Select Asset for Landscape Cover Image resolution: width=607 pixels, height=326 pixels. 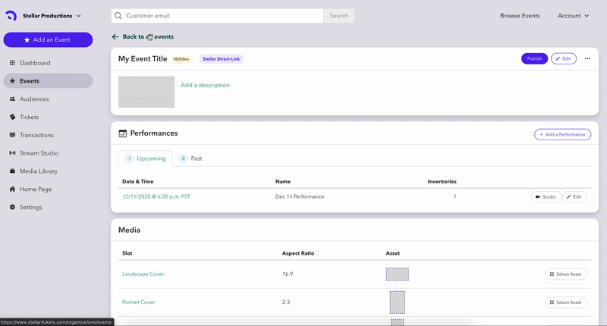point(566,274)
